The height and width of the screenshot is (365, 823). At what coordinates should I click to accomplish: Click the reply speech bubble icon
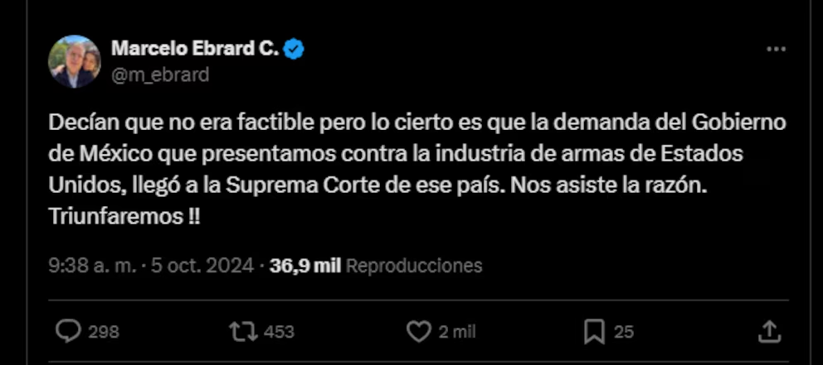pos(68,332)
